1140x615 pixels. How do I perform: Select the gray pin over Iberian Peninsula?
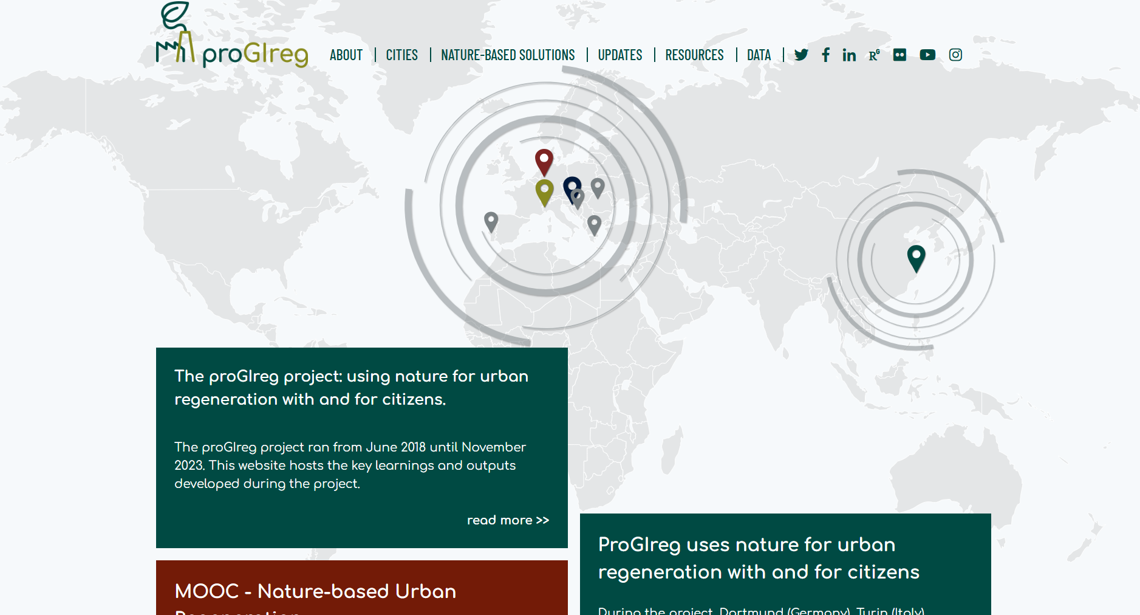(x=491, y=221)
